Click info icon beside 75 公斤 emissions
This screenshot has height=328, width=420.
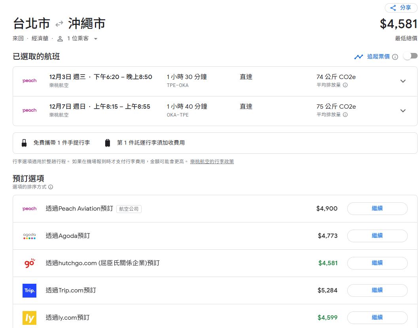[x=345, y=115]
